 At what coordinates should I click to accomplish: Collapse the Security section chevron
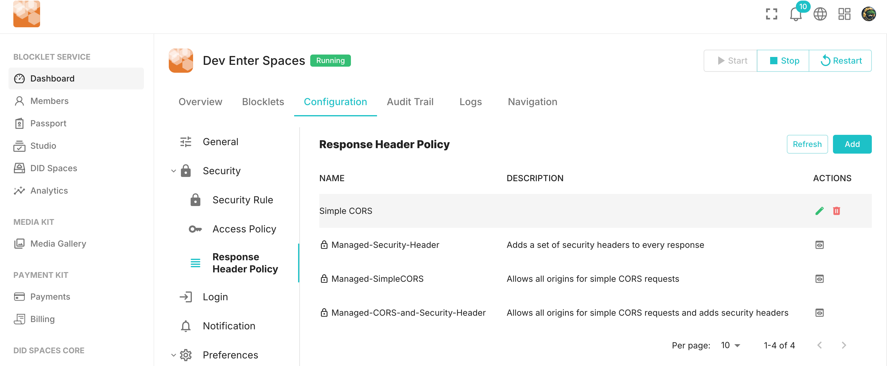point(174,171)
